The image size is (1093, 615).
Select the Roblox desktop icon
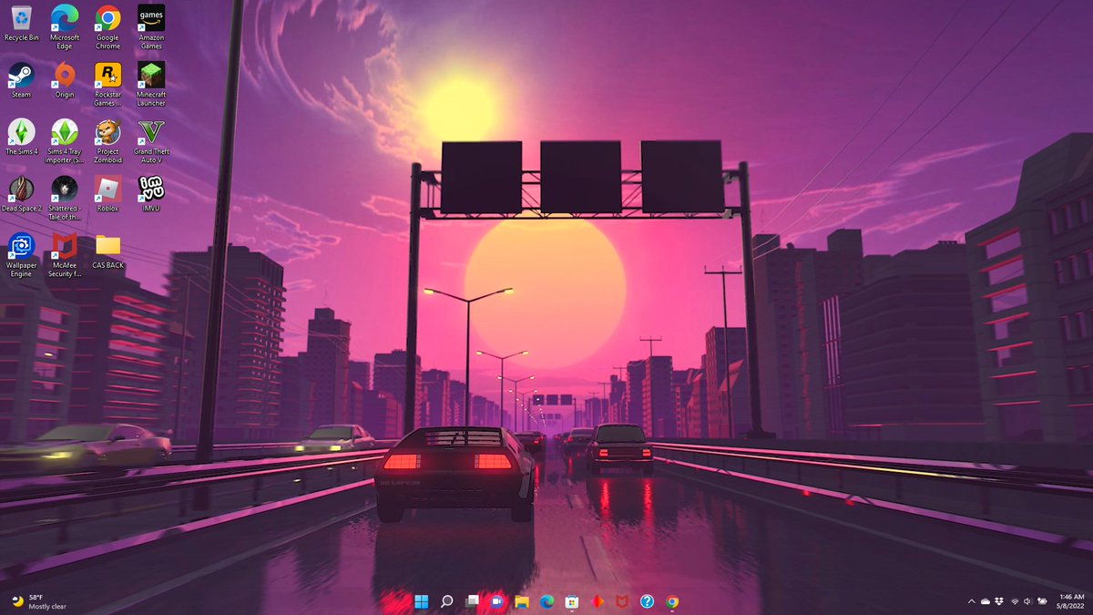(107, 194)
